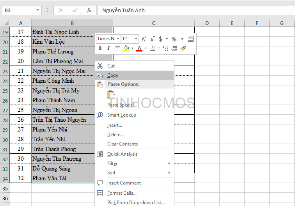The image size is (295, 206).
Task: Open Quick Analysis from context menu
Action: 135,154
